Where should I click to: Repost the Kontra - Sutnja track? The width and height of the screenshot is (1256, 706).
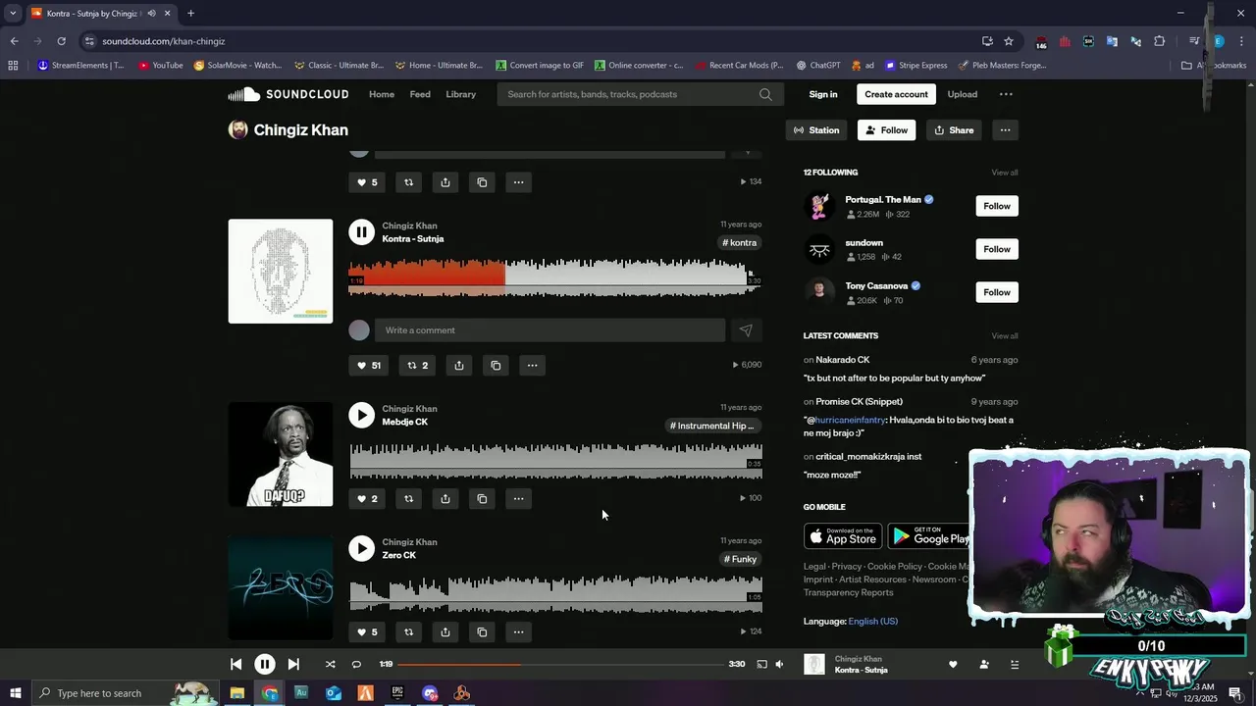pyautogui.click(x=418, y=366)
